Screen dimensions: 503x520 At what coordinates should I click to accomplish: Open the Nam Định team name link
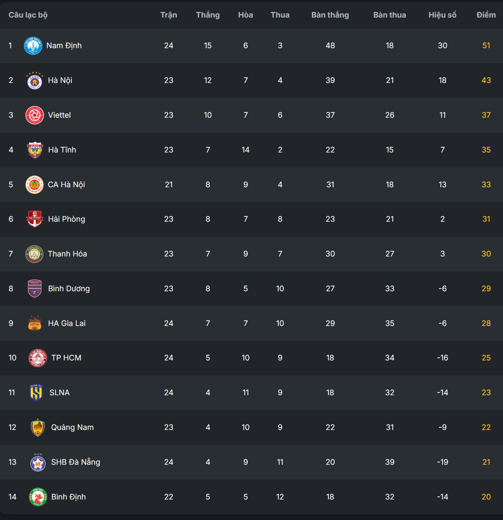click(64, 46)
